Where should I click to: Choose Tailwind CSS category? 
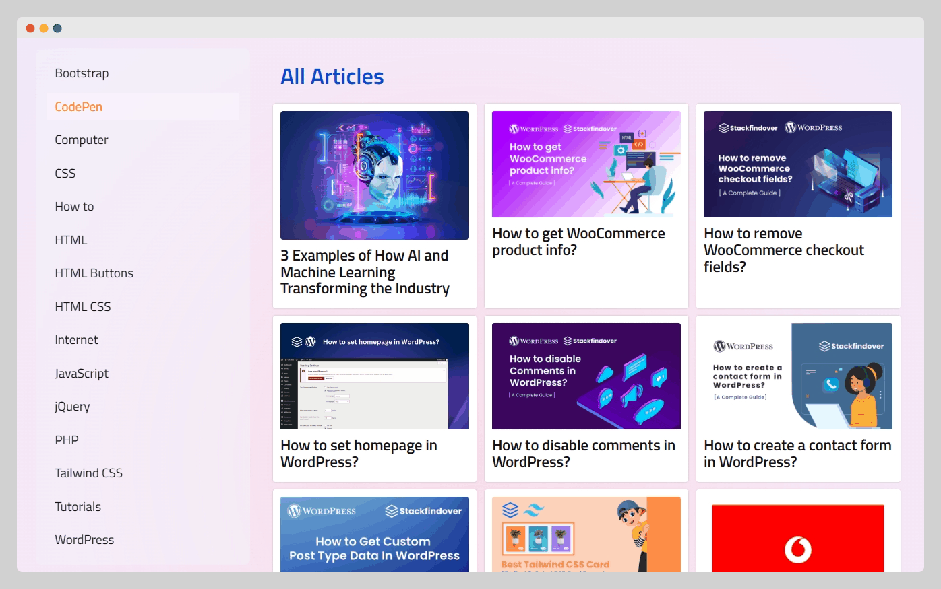[x=89, y=473]
